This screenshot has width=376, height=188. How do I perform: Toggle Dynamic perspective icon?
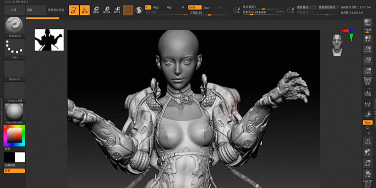coord(368,81)
